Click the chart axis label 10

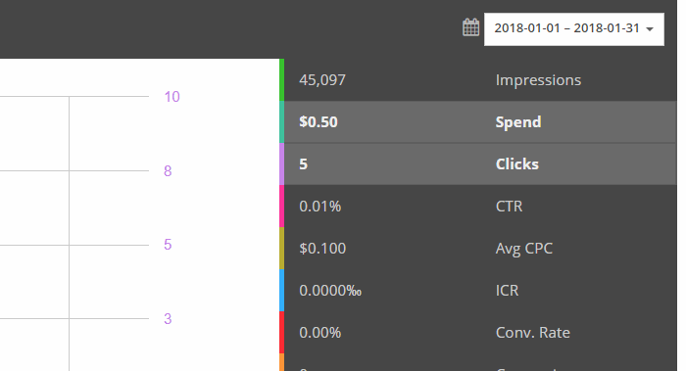pyautogui.click(x=171, y=97)
